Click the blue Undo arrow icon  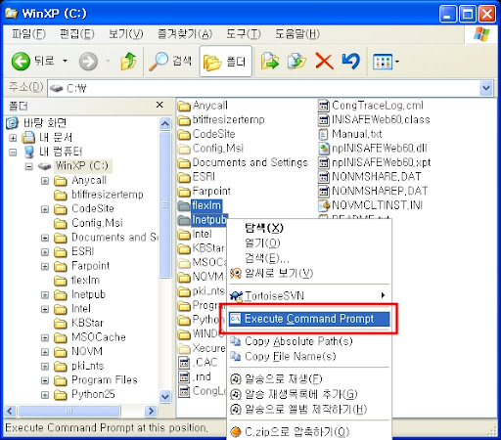click(350, 61)
